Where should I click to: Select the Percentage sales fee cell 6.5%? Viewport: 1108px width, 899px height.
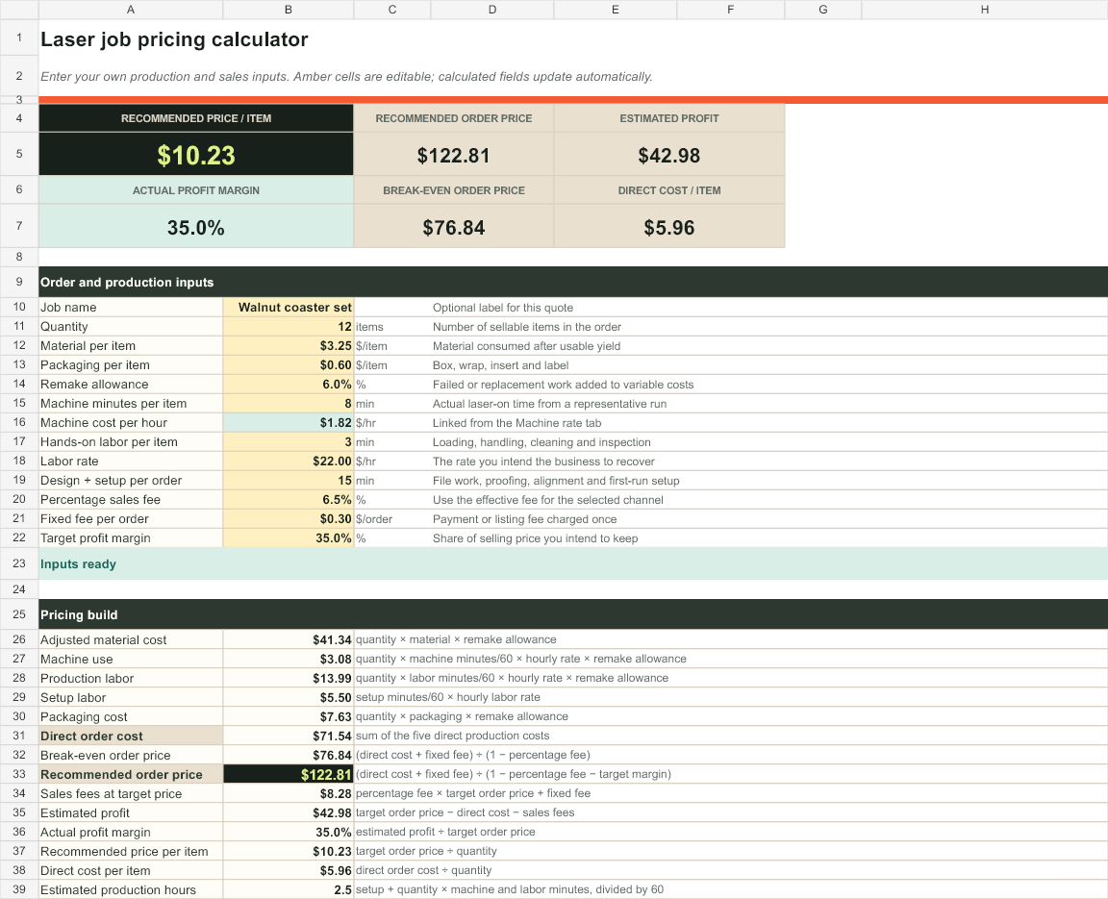point(289,499)
